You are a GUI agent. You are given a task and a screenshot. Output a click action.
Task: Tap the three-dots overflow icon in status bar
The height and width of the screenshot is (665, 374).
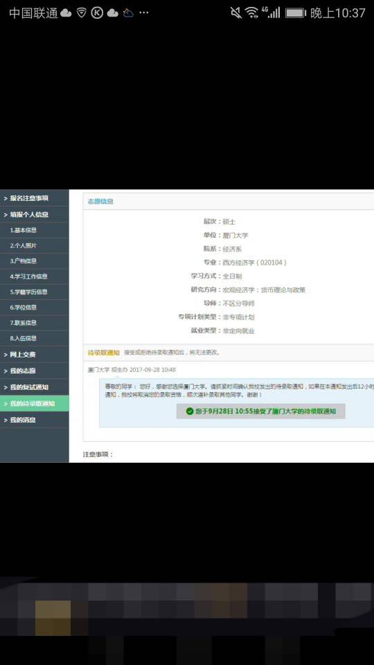[x=144, y=12]
